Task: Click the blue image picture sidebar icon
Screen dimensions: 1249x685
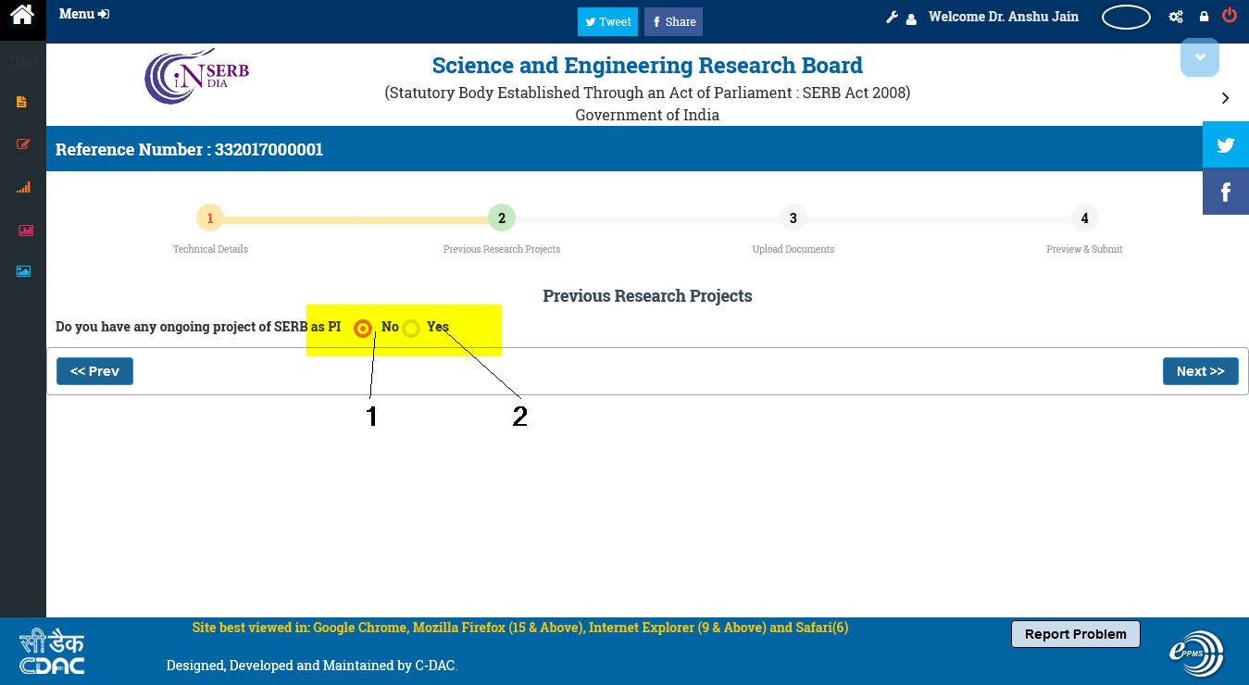Action: tap(23, 271)
